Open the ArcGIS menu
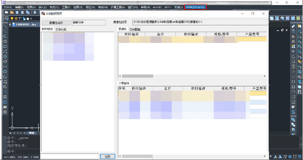Screen dimensions: 303x160 (157, 7)
